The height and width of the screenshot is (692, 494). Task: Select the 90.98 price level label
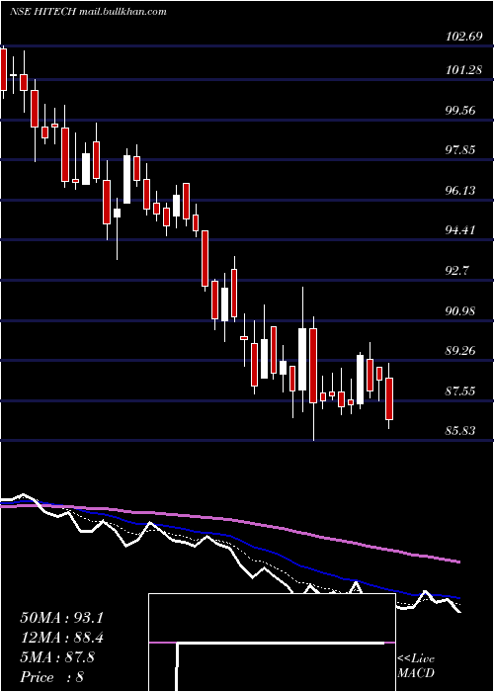pos(460,311)
